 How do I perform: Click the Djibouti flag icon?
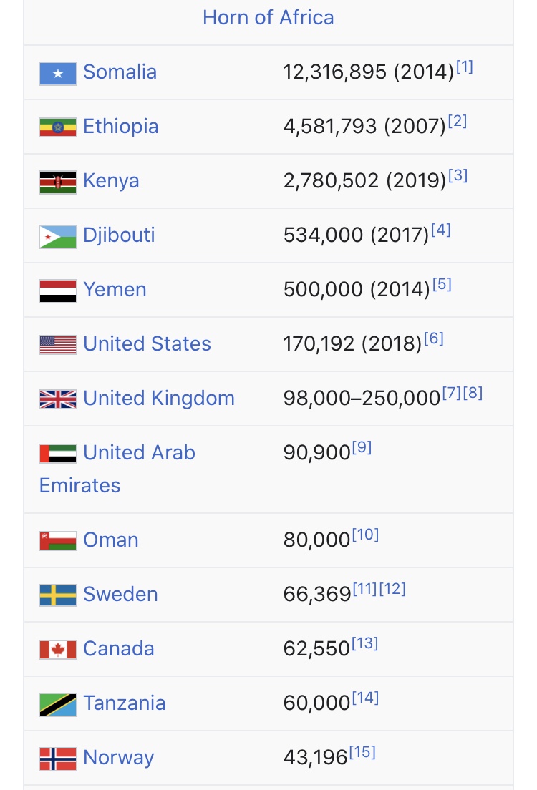[58, 237]
